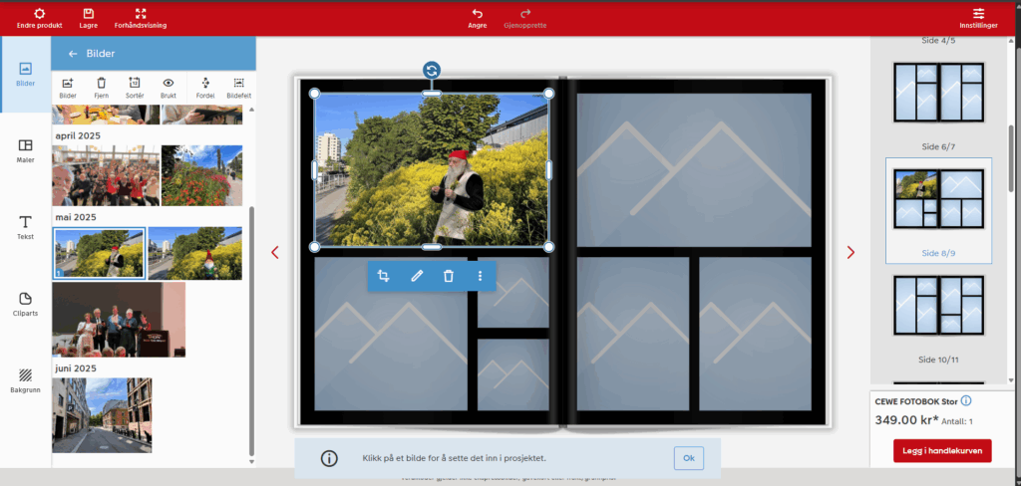Click the crop icon in floating toolbar
This screenshot has width=1021, height=486.
point(384,276)
